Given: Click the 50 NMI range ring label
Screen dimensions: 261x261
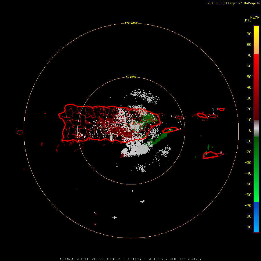Looking at the screenshot, I should (x=131, y=77).
